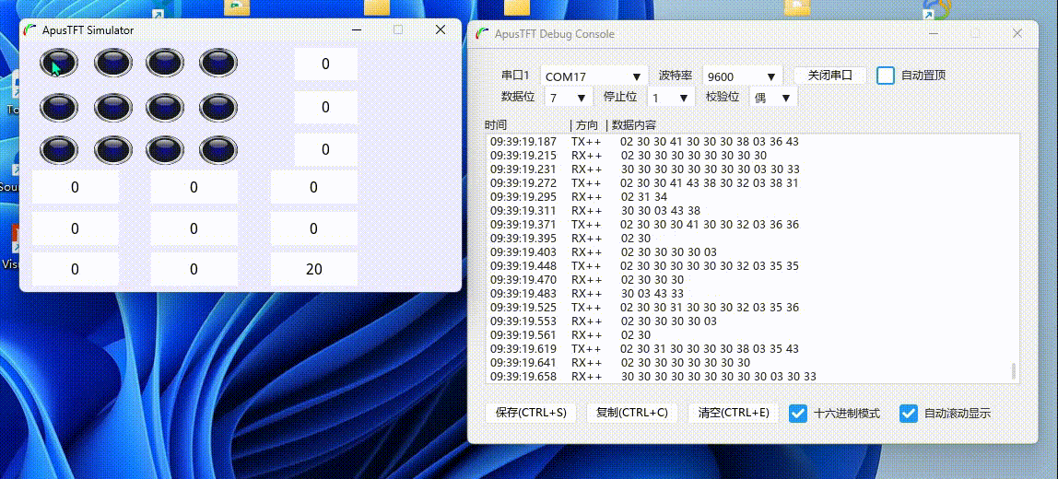1058x479 pixels.
Task: Select log row at 09:39:19.483
Action: coord(747,294)
